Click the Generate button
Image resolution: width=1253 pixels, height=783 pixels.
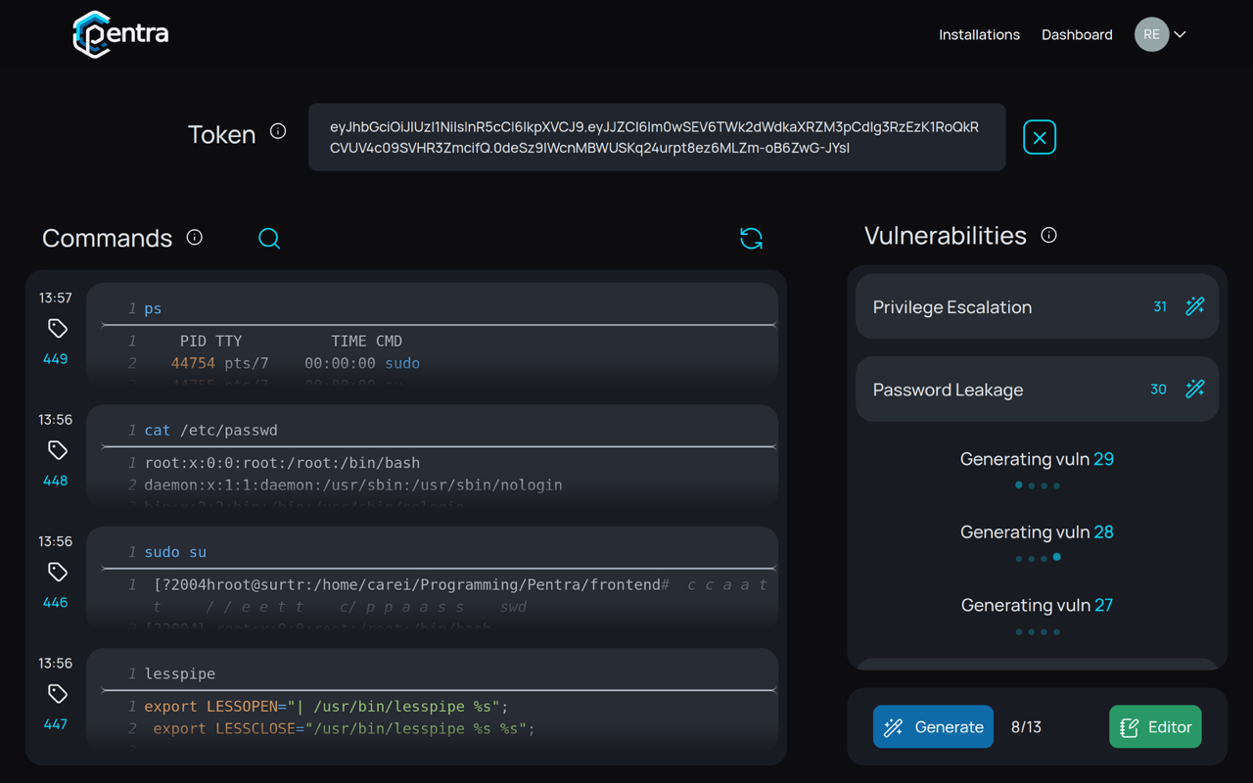click(x=933, y=726)
